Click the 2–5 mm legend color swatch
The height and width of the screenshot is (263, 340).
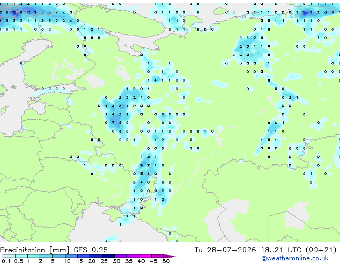click(x=46, y=256)
